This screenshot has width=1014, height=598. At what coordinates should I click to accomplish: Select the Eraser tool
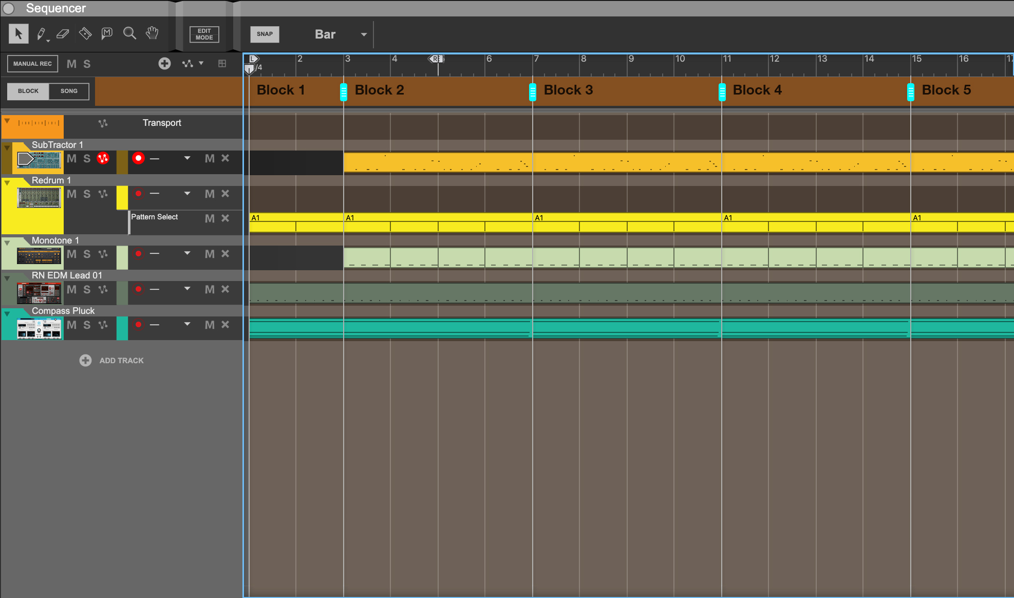(x=63, y=34)
